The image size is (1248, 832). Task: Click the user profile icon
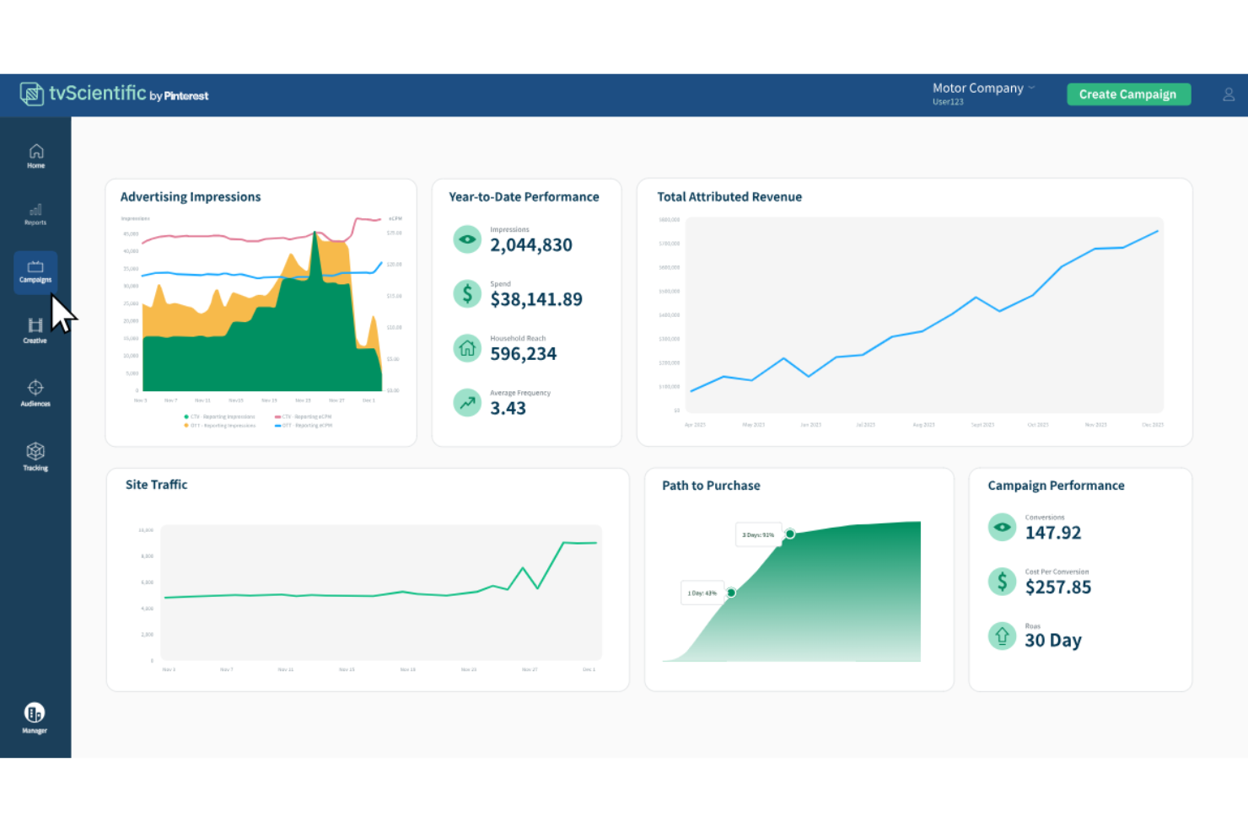1229,94
